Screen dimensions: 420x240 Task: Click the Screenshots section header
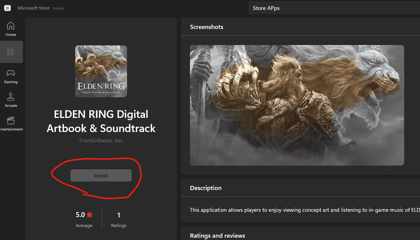(x=206, y=27)
